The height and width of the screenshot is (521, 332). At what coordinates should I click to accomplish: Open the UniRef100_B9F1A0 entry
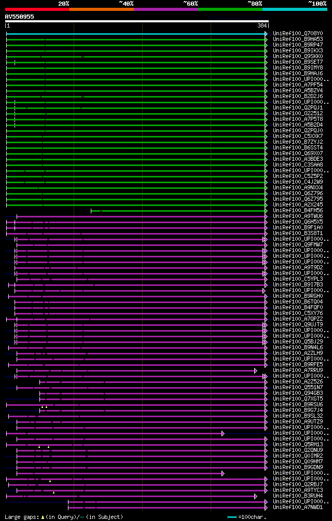[x=298, y=228]
